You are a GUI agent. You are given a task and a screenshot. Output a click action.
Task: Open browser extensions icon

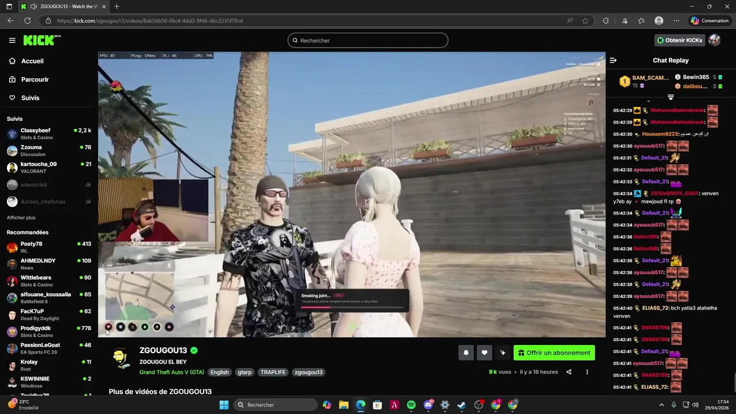pyautogui.click(x=605, y=21)
